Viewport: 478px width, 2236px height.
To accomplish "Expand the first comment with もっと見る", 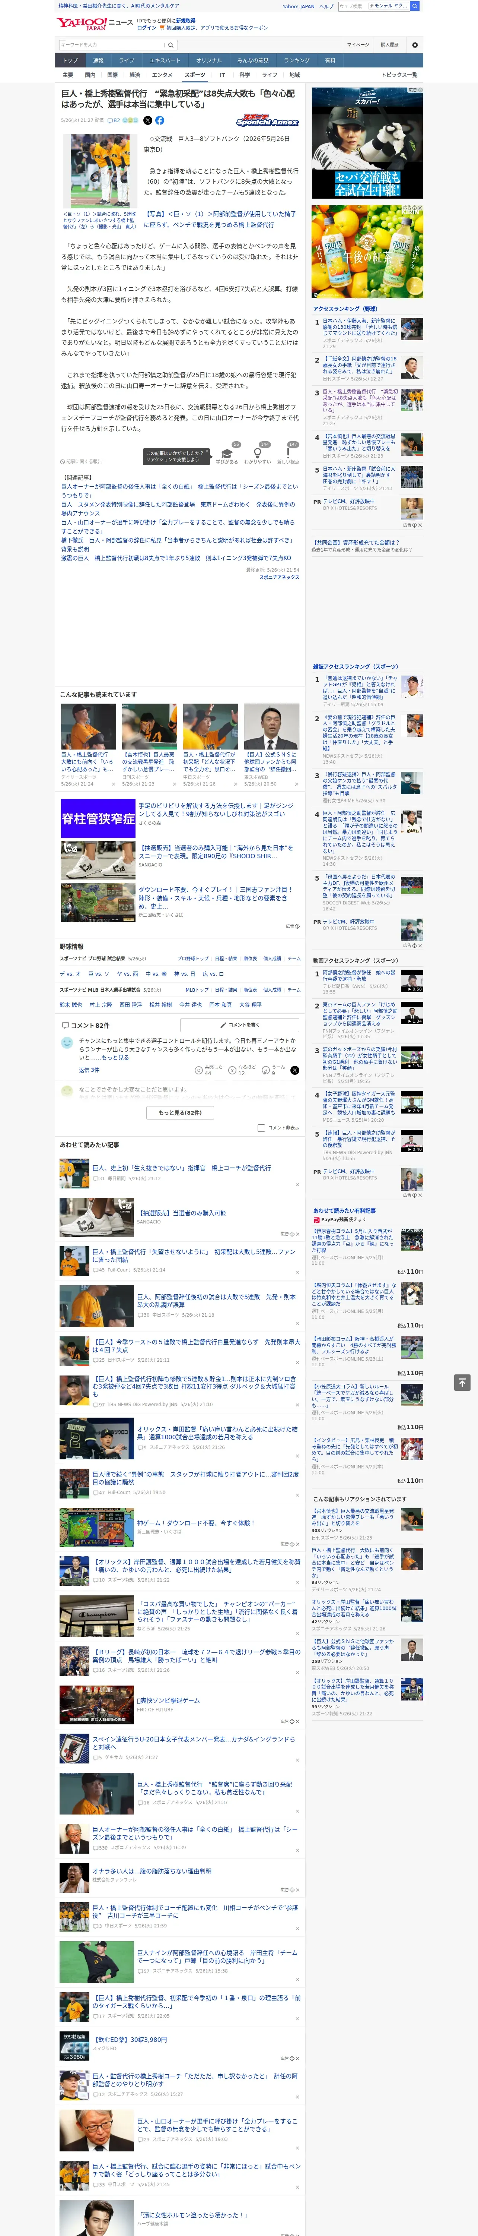I will click(115, 1057).
